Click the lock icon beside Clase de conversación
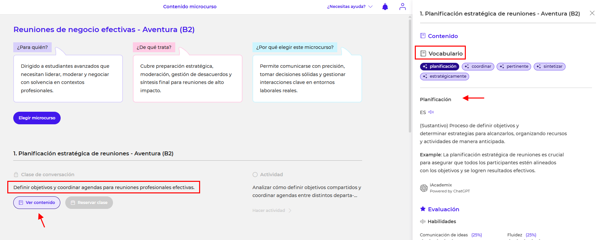The image size is (598, 240). (x=16, y=175)
